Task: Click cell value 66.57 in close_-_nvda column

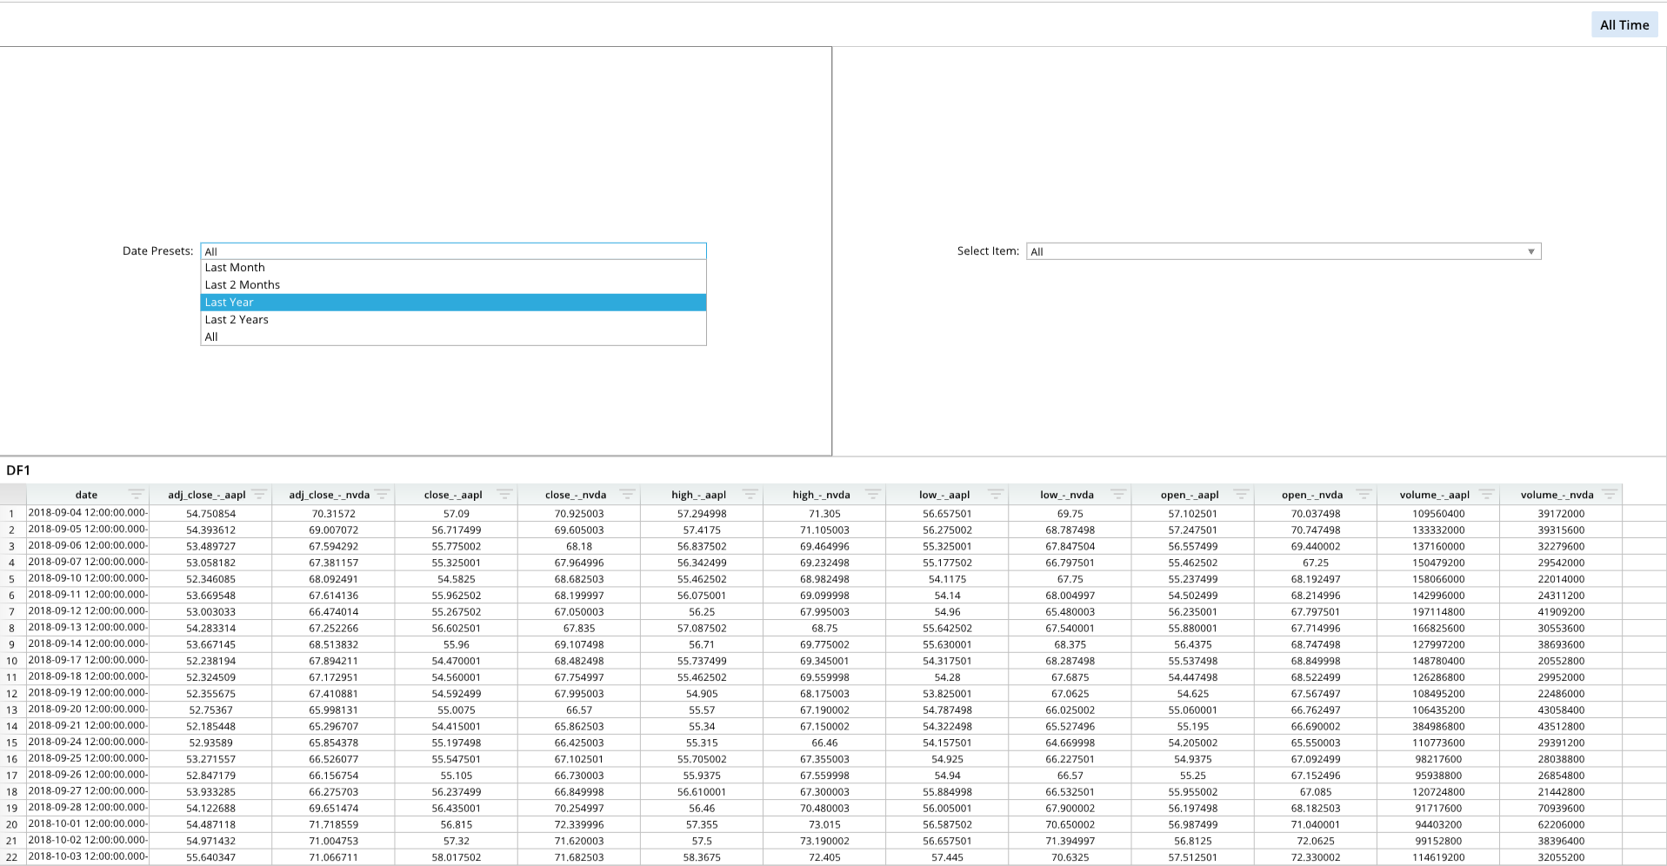Action: [x=578, y=710]
